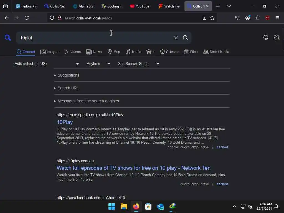Open the 10Play Wikipedia result title
This screenshot has height=213, width=284.
point(65,122)
